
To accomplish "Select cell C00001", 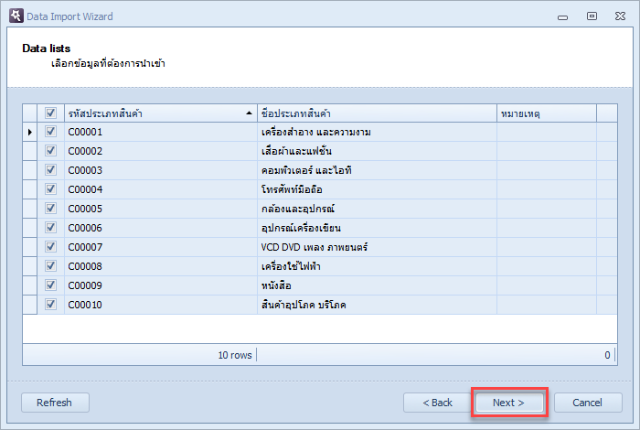I will pos(161,132).
